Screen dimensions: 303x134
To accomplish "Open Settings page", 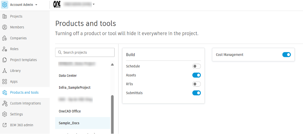I will pos(16,114).
